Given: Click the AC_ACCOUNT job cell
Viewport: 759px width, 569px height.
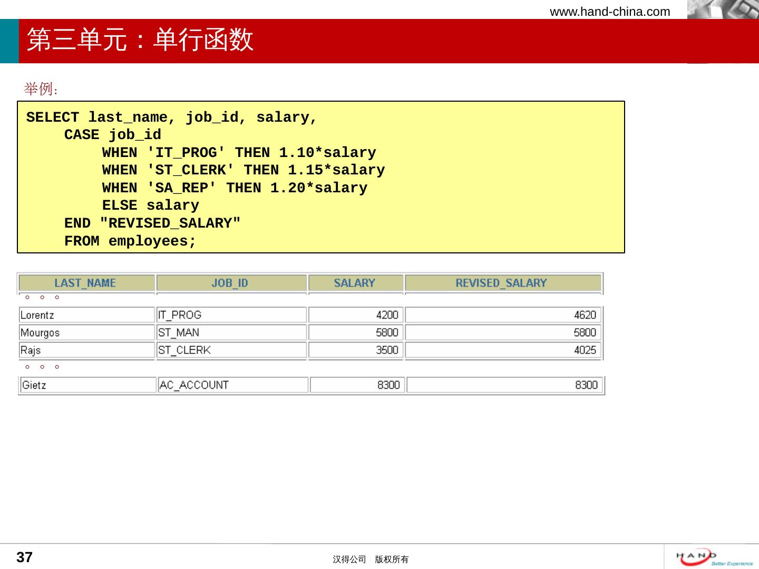Looking at the screenshot, I should (194, 385).
